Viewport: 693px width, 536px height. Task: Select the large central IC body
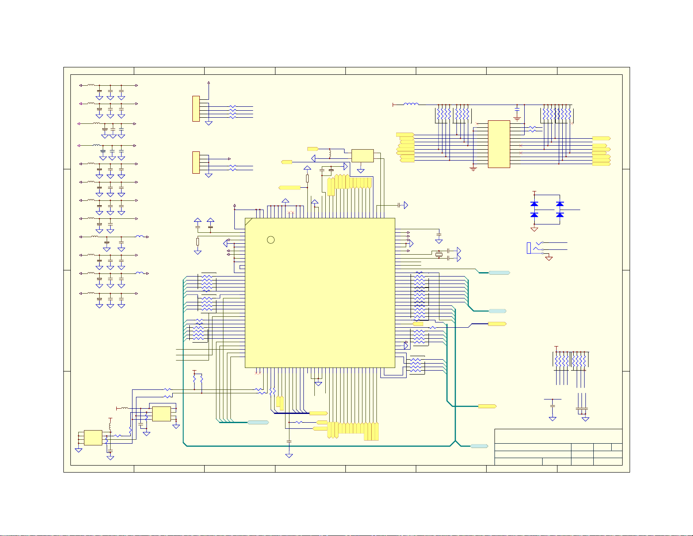tap(320, 293)
